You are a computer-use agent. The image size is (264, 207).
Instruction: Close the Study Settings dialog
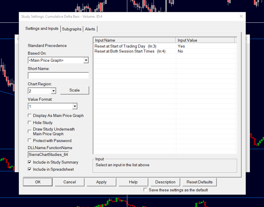point(241,16)
